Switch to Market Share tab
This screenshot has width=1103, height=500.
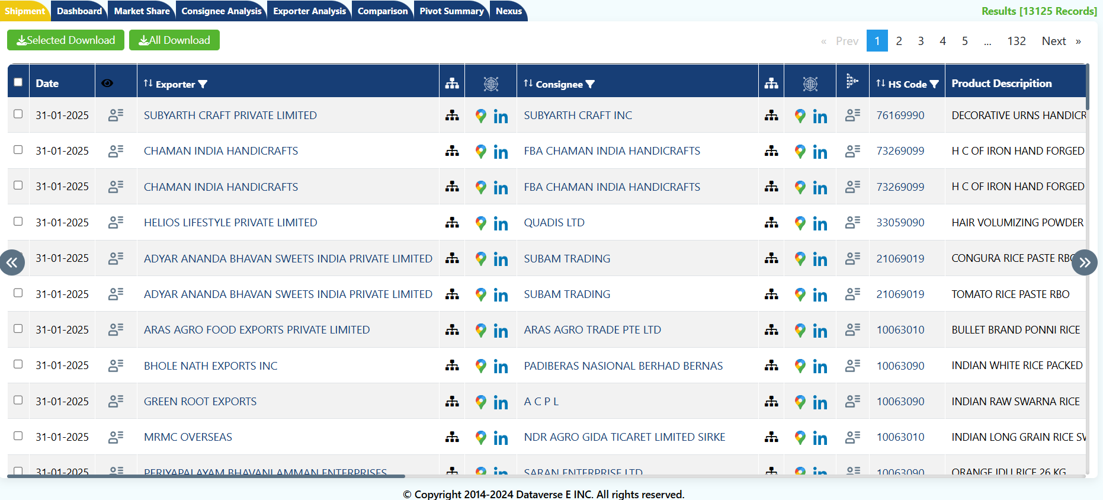(142, 11)
